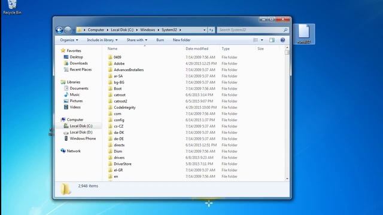This screenshot has height=215, width=383.
Task: Select the ar-SA folder icon
Action: point(110,76)
